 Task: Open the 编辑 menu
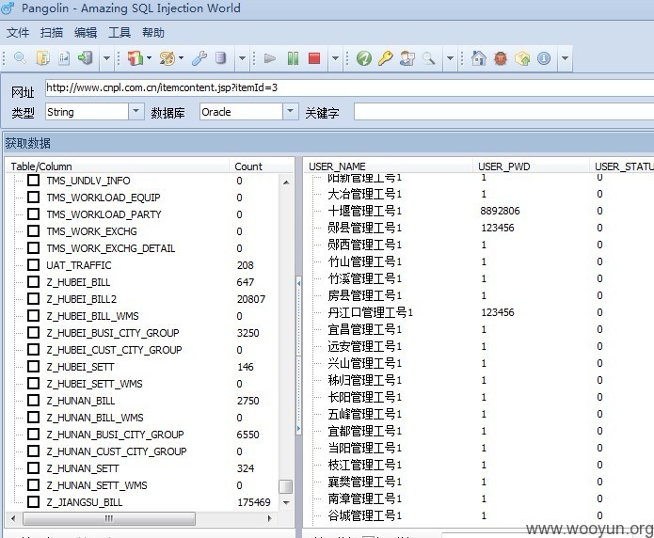86,33
